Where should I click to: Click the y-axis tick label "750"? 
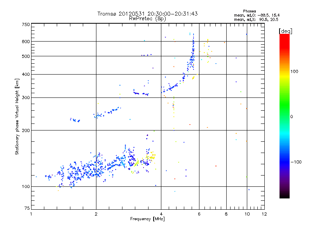[26, 24]
